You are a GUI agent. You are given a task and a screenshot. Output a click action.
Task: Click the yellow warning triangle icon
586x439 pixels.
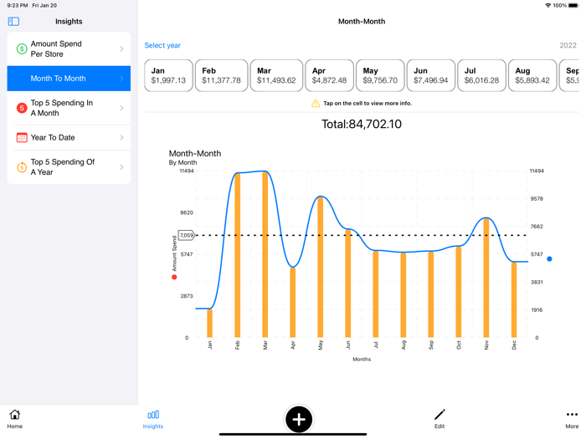coord(316,104)
